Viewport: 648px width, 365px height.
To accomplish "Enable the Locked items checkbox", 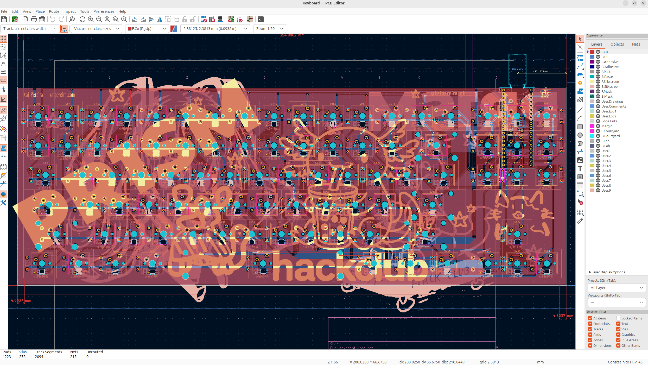I will 618,318.
